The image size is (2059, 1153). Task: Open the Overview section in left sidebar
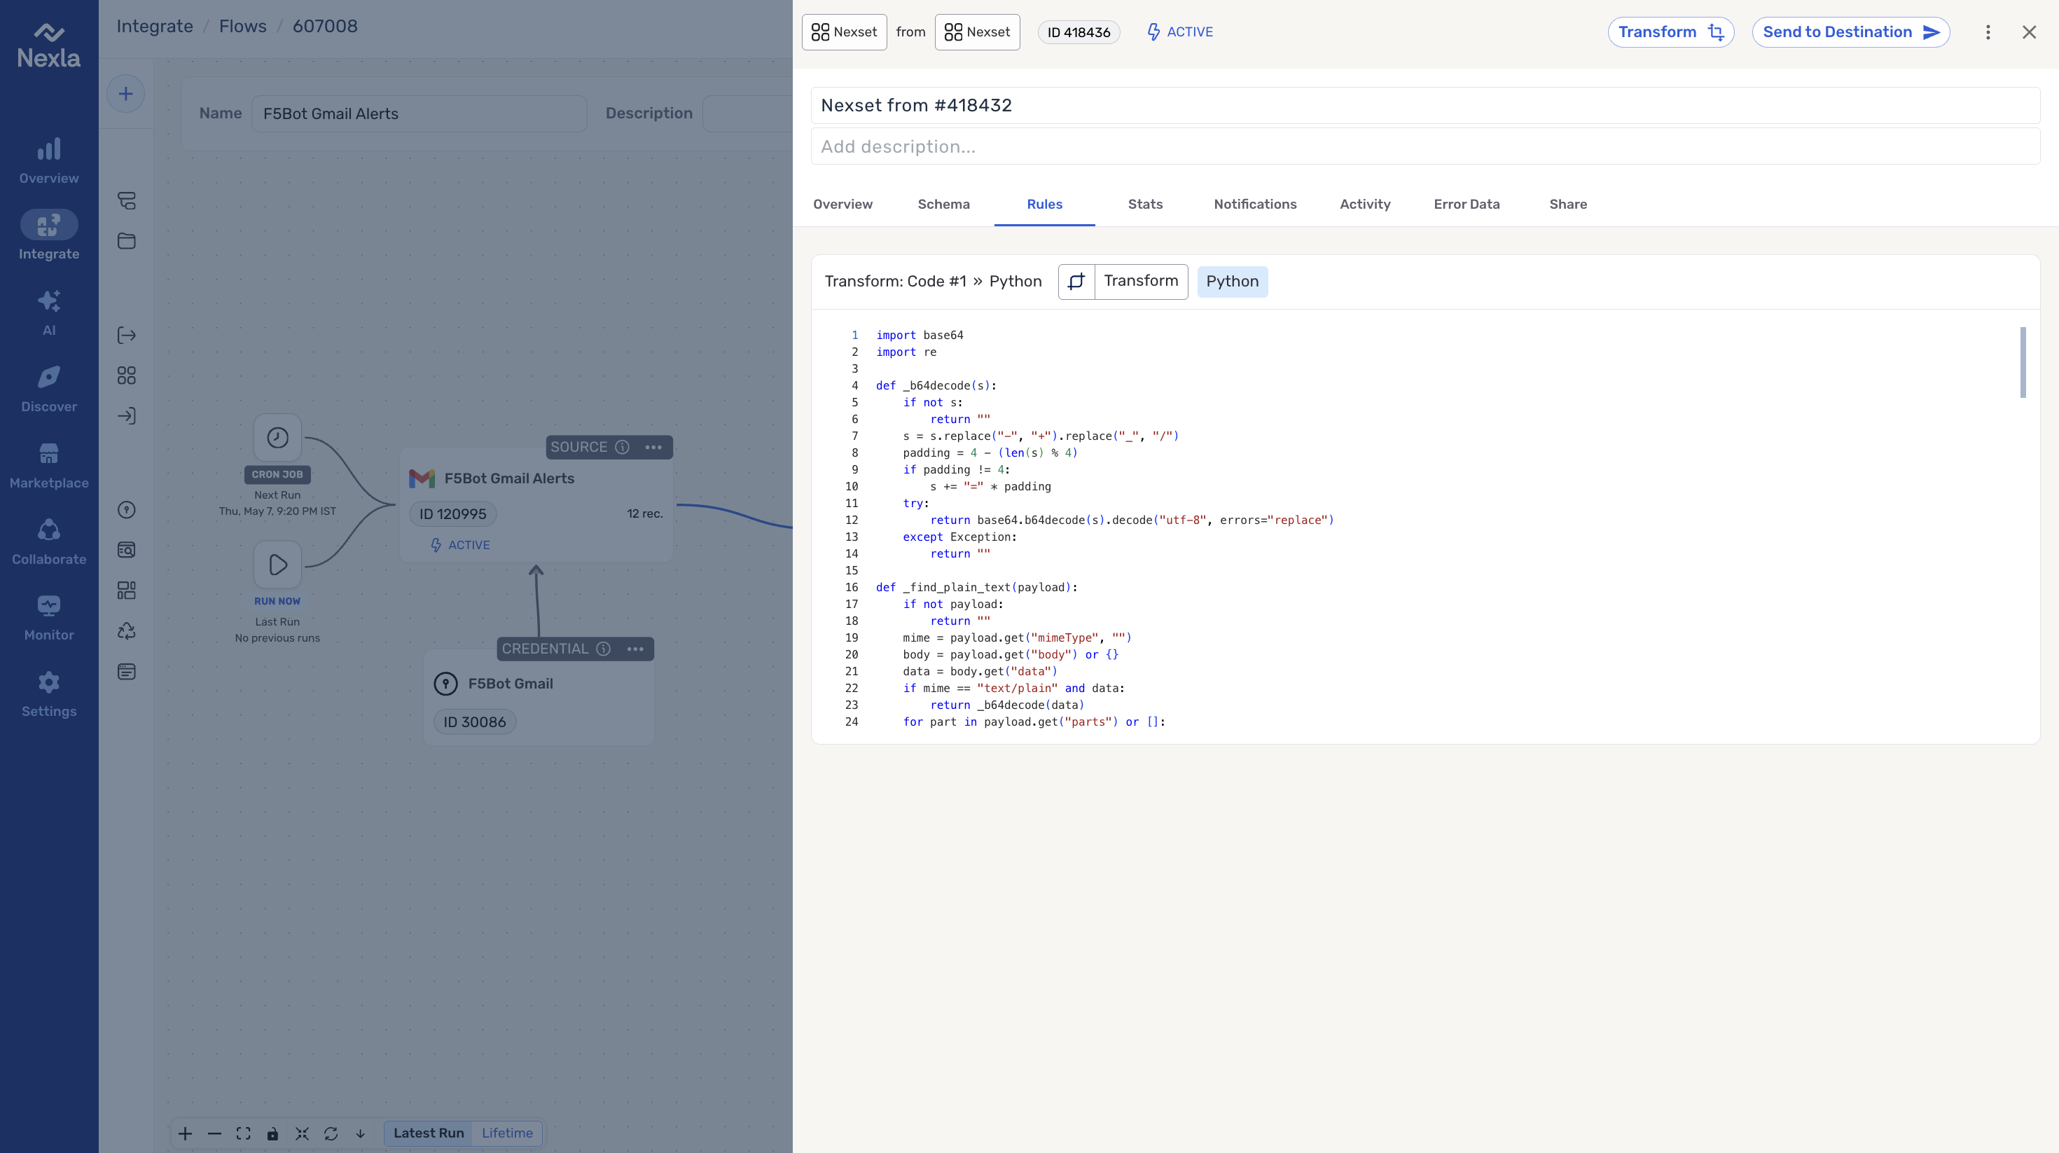pos(49,160)
